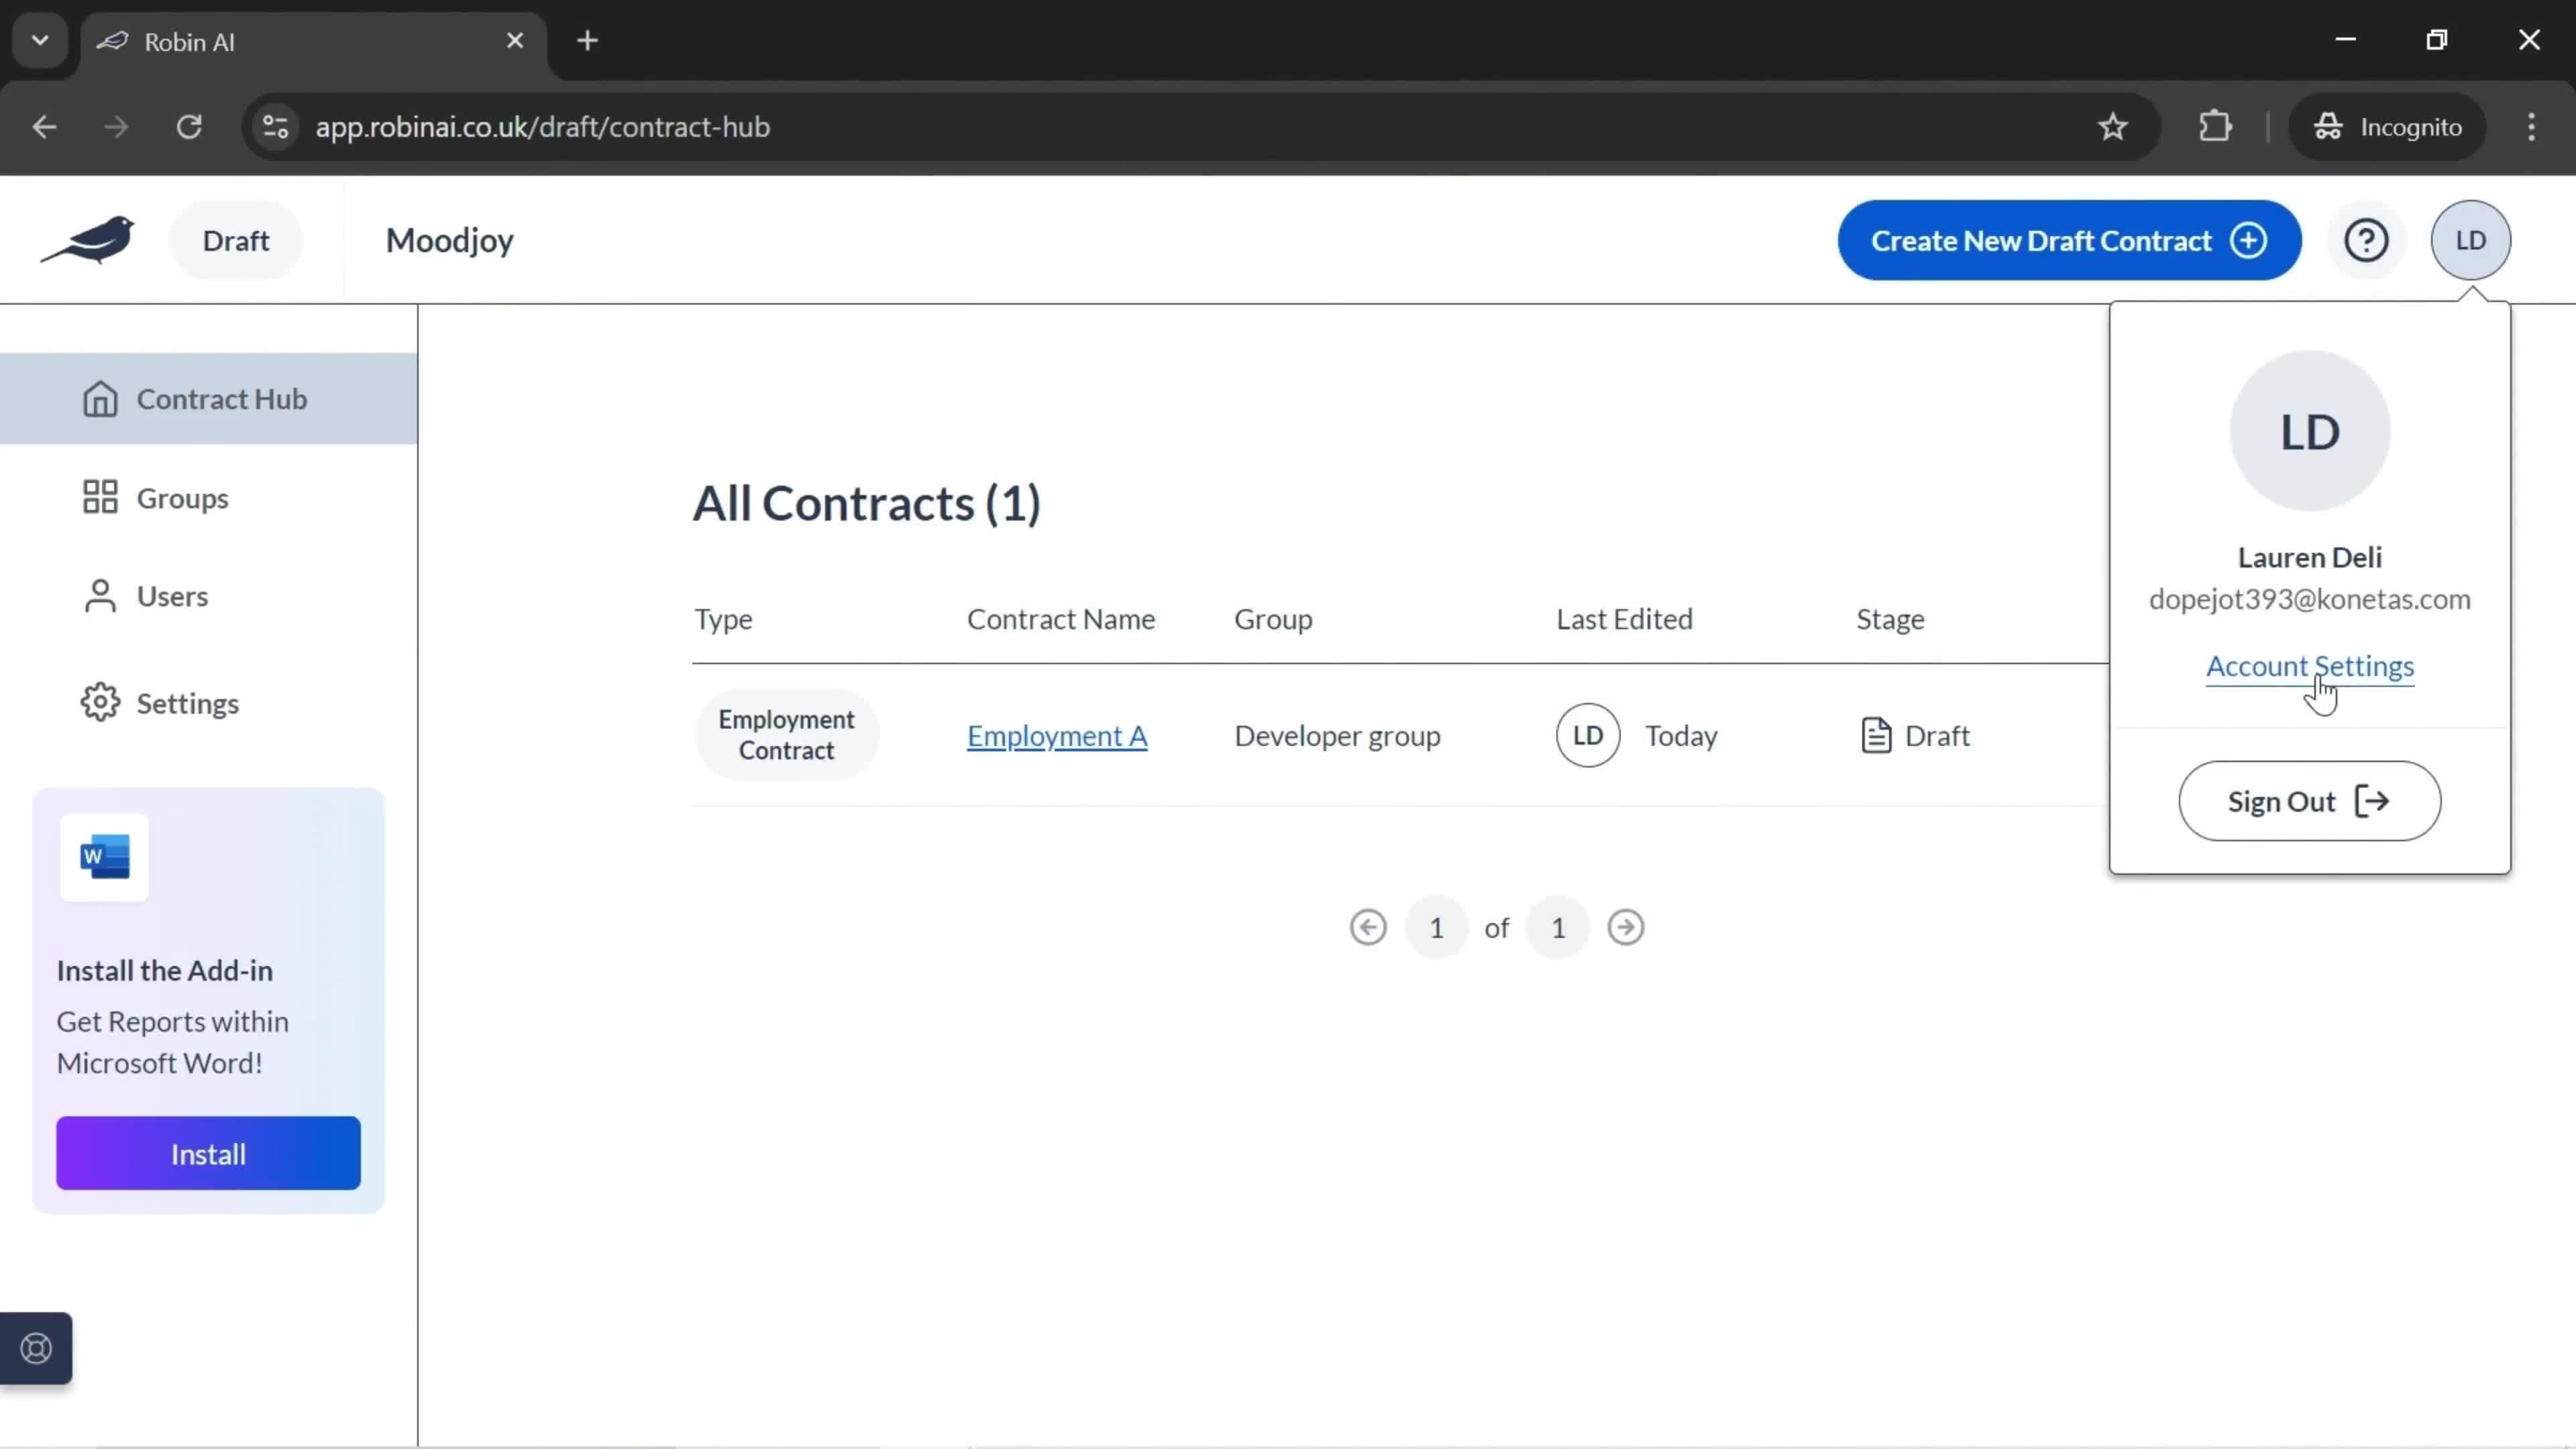Click the Install add-in button

pos(209,1154)
